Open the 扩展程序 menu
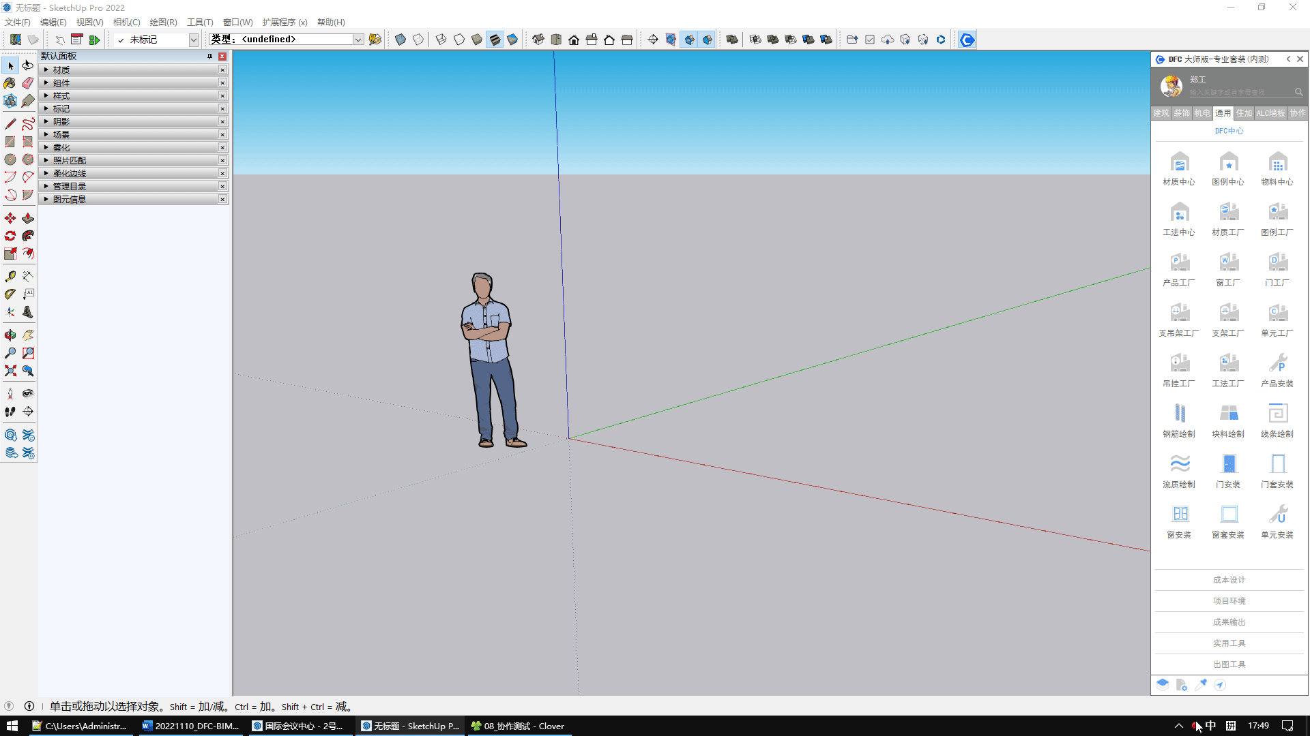1310x736 pixels. coord(285,22)
